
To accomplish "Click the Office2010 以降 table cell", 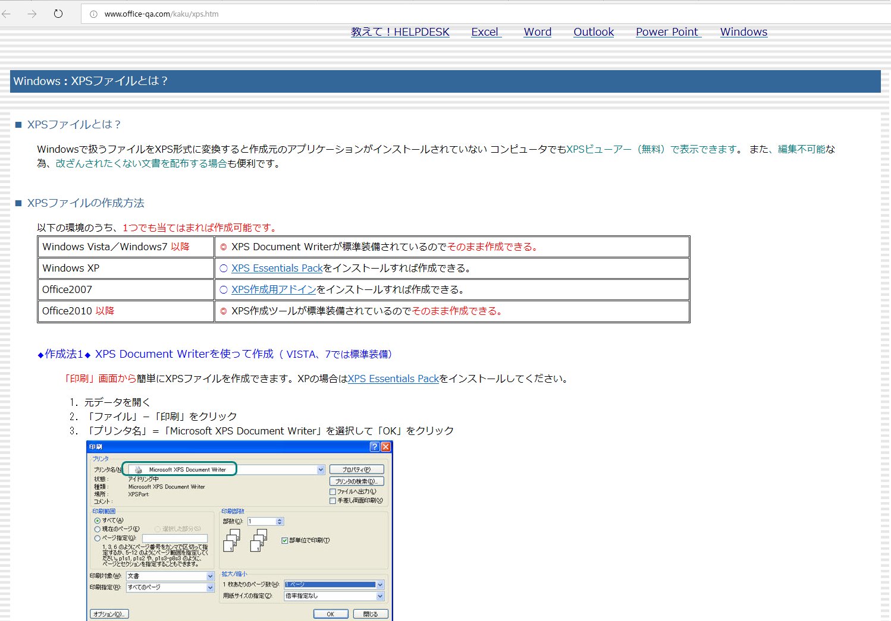I will [126, 311].
